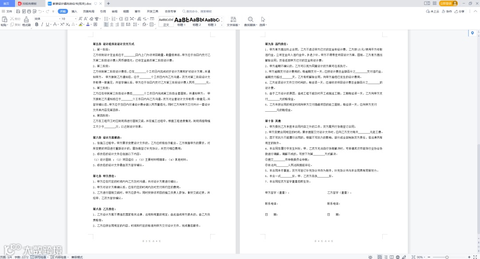
Task: Open the numbered list dropdown
Action: coord(116,19)
